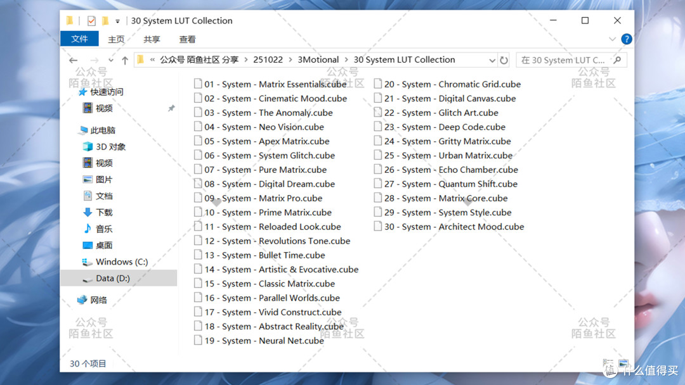685x385 pixels.
Task: Open the 查看 ribbon tab
Action: coord(187,39)
